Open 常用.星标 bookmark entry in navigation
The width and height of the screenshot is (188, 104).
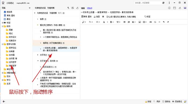pyautogui.click(x=9, y=16)
